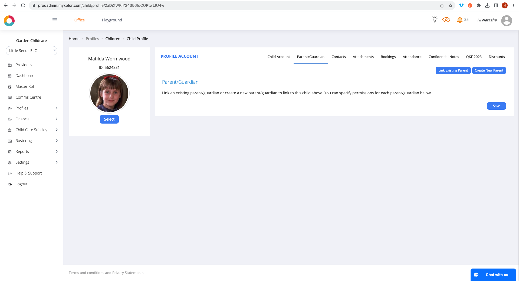The height and width of the screenshot is (281, 519).
Task: Click the Xplor colorful ring logo
Action: tap(9, 21)
